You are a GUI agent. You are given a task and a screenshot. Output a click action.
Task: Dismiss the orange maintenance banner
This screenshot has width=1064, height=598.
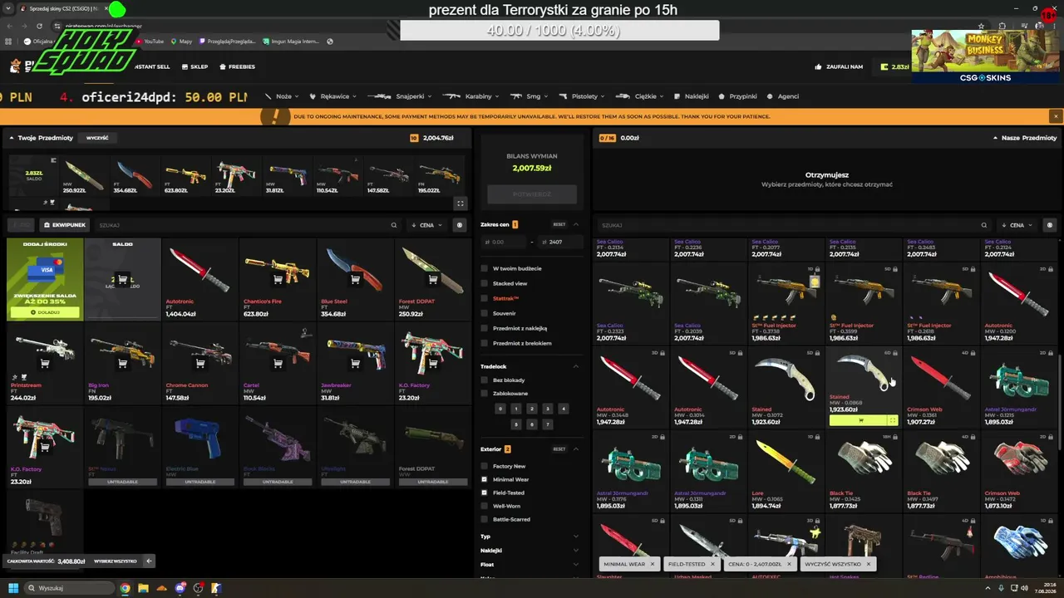[1055, 116]
